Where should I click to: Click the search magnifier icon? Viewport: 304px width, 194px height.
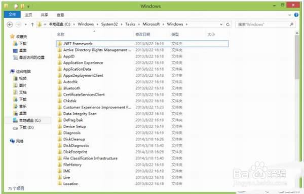(x=291, y=24)
